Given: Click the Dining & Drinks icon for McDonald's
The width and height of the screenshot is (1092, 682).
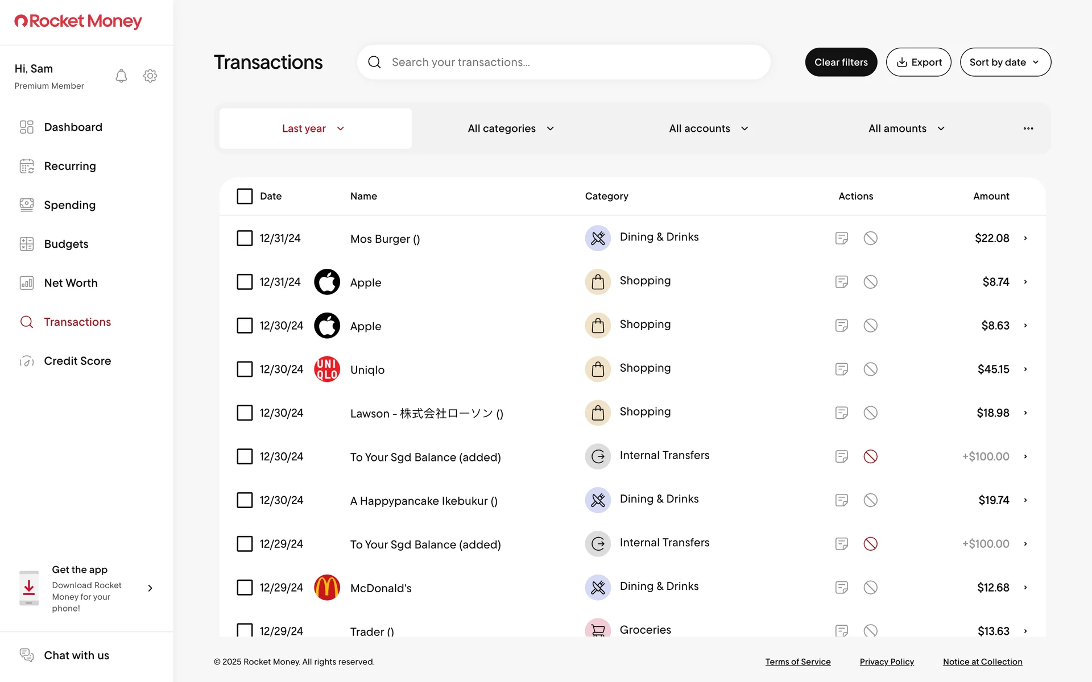Looking at the screenshot, I should (598, 587).
